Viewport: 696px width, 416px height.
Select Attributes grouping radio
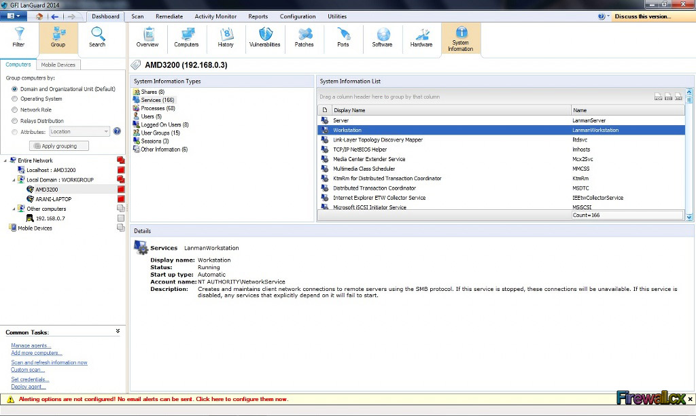(x=15, y=132)
